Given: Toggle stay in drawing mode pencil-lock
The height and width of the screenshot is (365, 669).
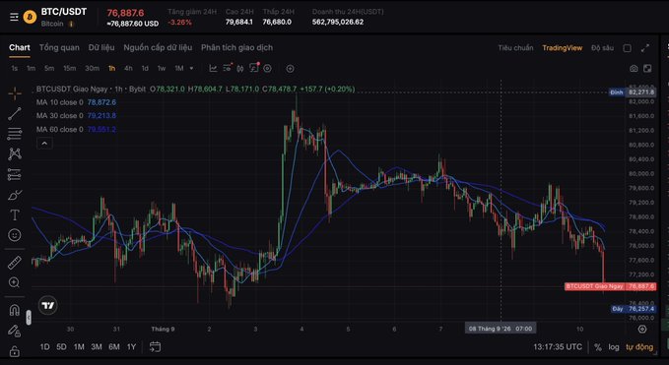Looking at the screenshot, I should click(x=15, y=331).
